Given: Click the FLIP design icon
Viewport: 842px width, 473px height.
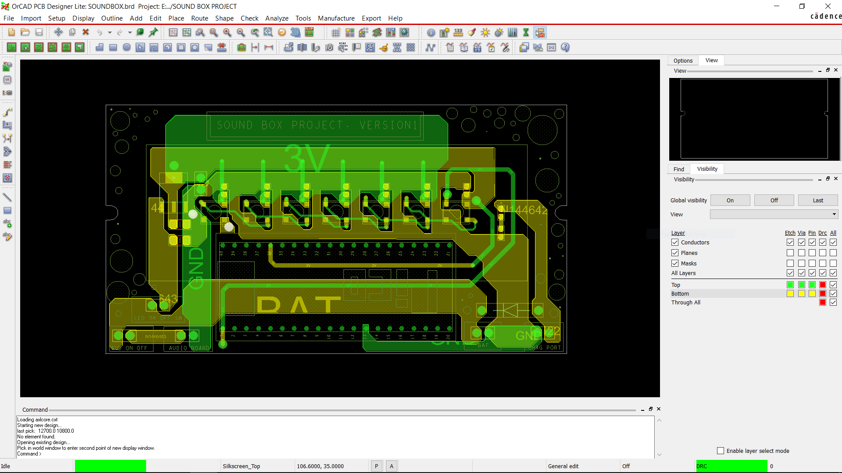Looking at the screenshot, I should (x=309, y=32).
